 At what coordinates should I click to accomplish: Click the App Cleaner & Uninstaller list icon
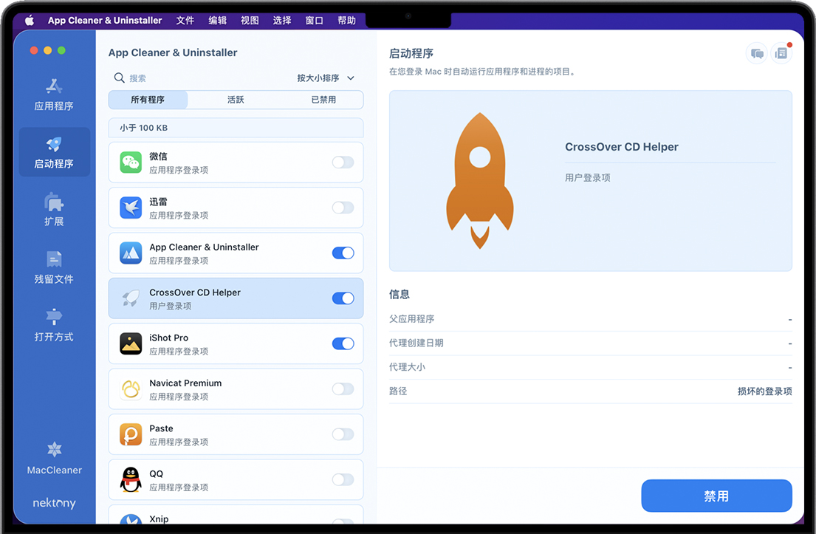(131, 253)
